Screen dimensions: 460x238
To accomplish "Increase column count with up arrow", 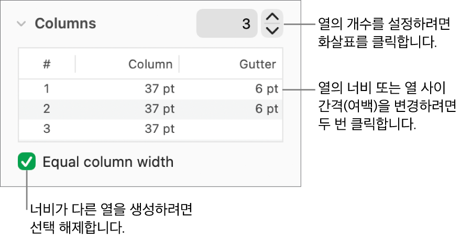I will [x=272, y=17].
